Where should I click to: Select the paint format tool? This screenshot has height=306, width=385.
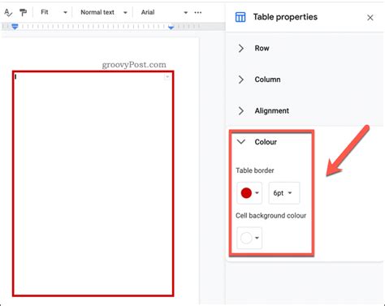click(x=24, y=12)
